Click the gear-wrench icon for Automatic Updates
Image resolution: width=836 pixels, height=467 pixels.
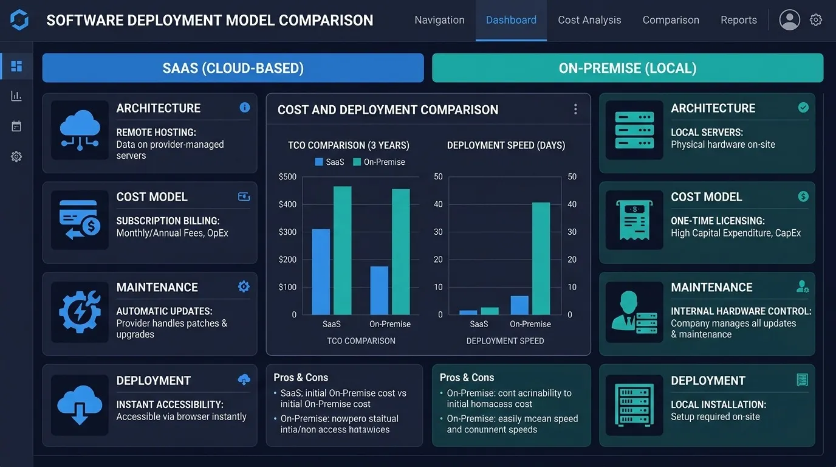click(x=80, y=311)
